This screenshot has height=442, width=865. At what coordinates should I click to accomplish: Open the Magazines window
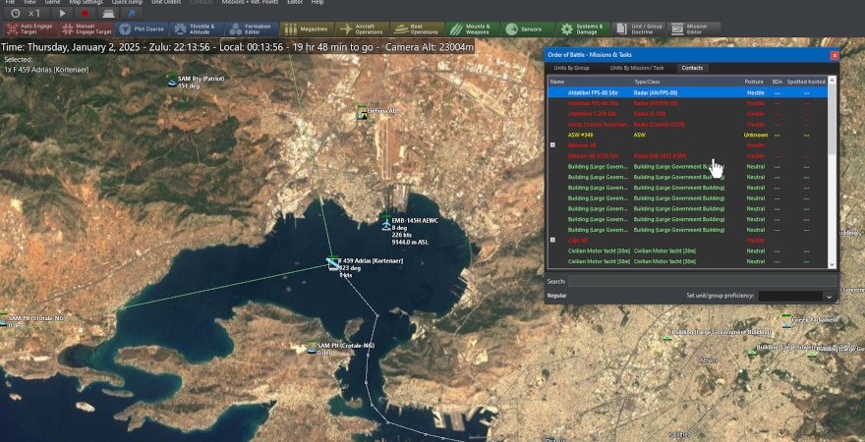(x=307, y=29)
